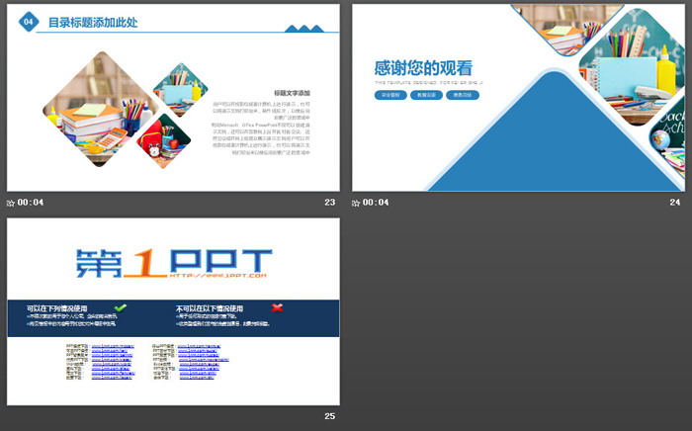Image resolution: width=692 pixels, height=431 pixels.
Task: Click the 00:04 timing beneath slide 24
Action: (x=376, y=203)
